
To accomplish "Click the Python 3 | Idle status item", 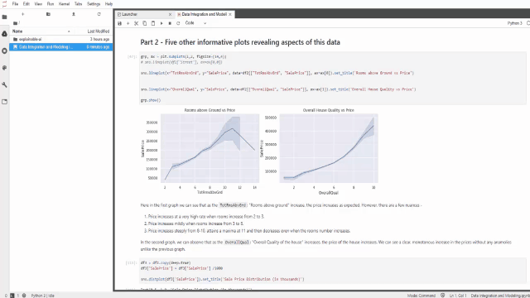I will click(x=42, y=296).
